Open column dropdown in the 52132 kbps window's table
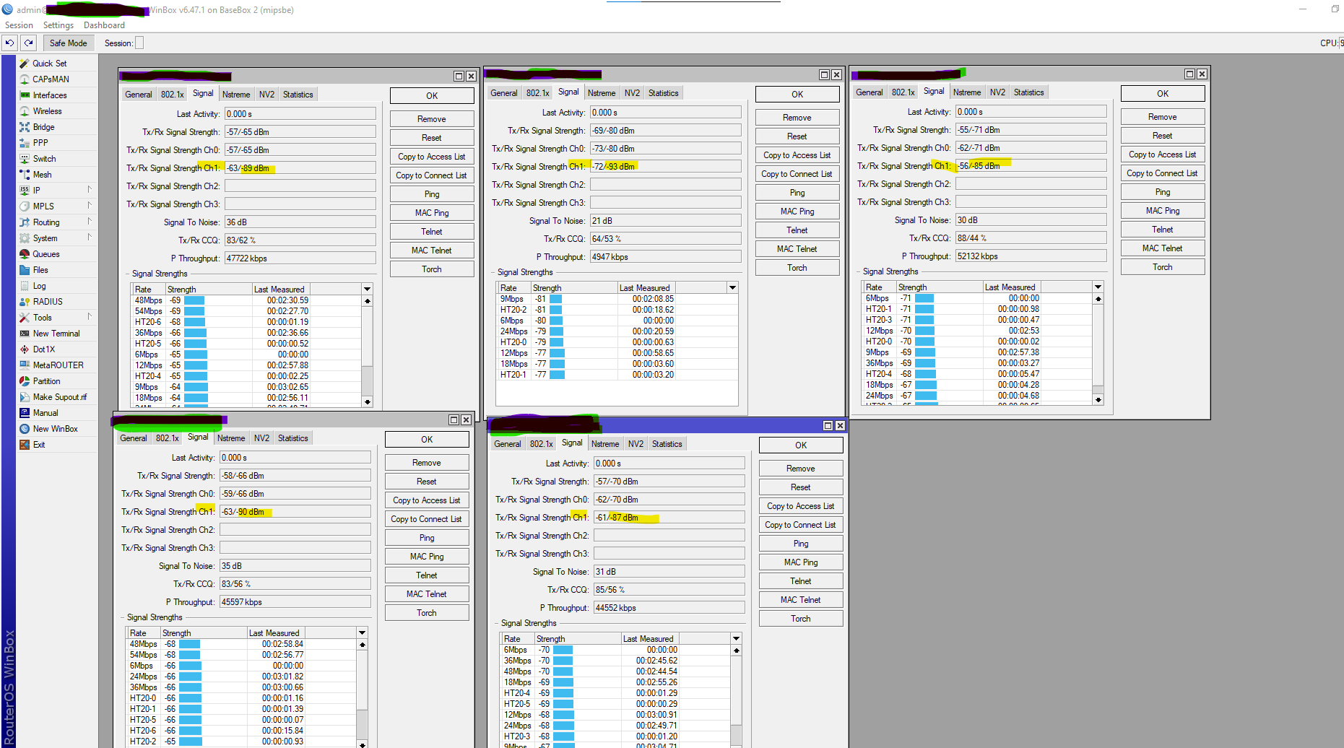 click(x=1098, y=287)
